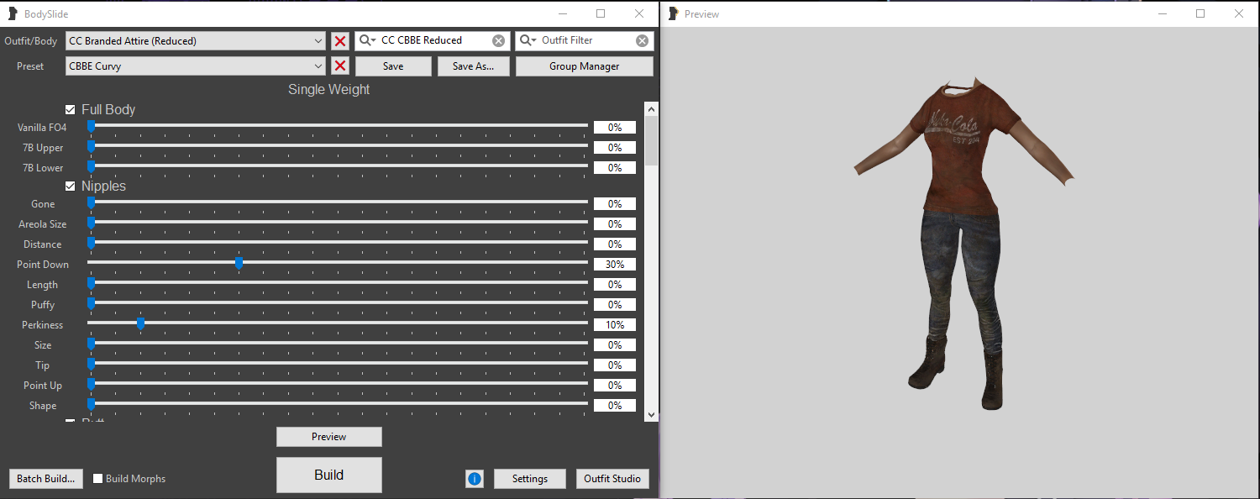
Task: Click the Point Down percentage field
Action: click(614, 265)
